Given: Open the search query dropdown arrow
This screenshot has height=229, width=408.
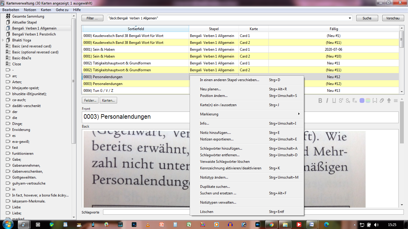Looking at the screenshot, I should (350, 18).
